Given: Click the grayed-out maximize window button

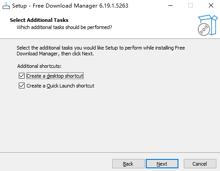Looking at the screenshot, I should (x=190, y=6).
